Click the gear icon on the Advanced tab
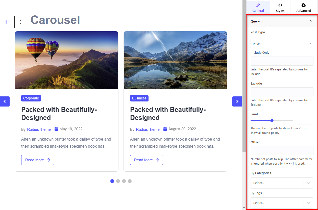The height and width of the screenshot is (210, 318). [304, 5]
